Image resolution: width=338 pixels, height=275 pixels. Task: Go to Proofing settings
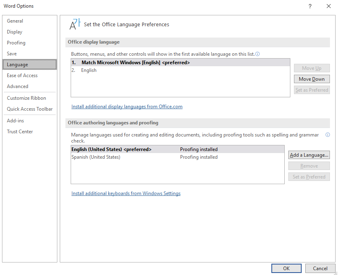[29, 43]
